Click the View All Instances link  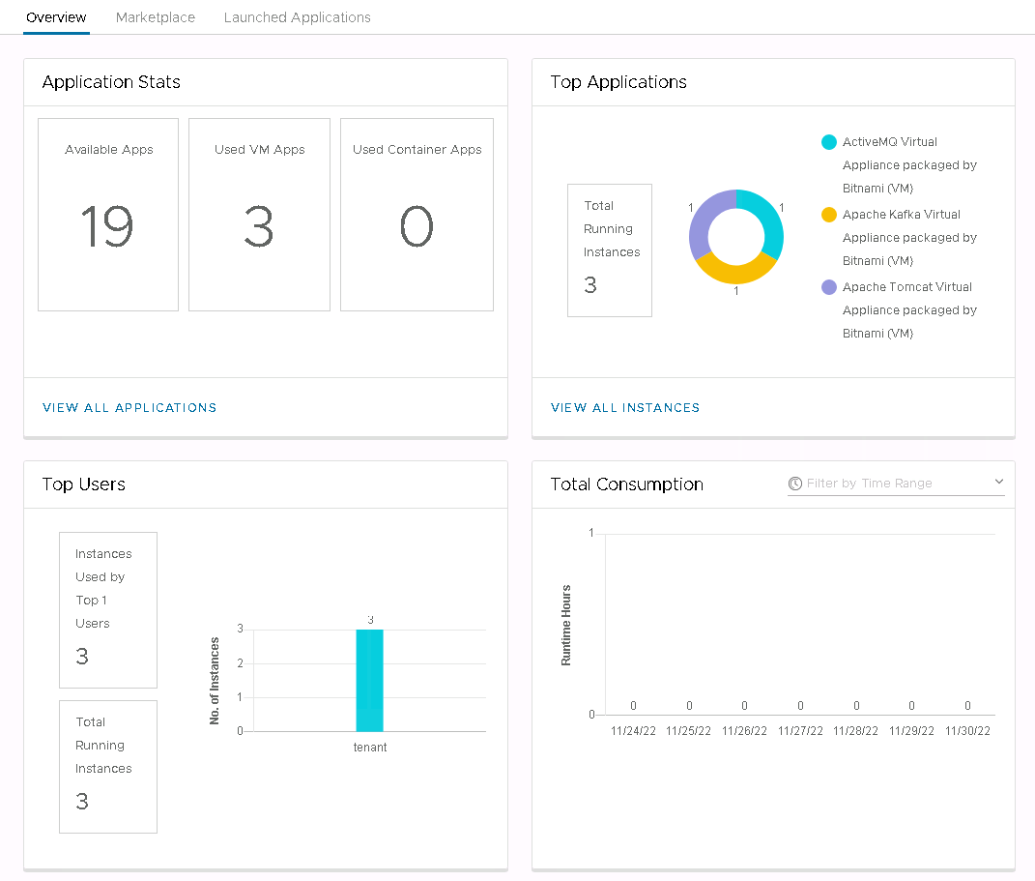(625, 408)
